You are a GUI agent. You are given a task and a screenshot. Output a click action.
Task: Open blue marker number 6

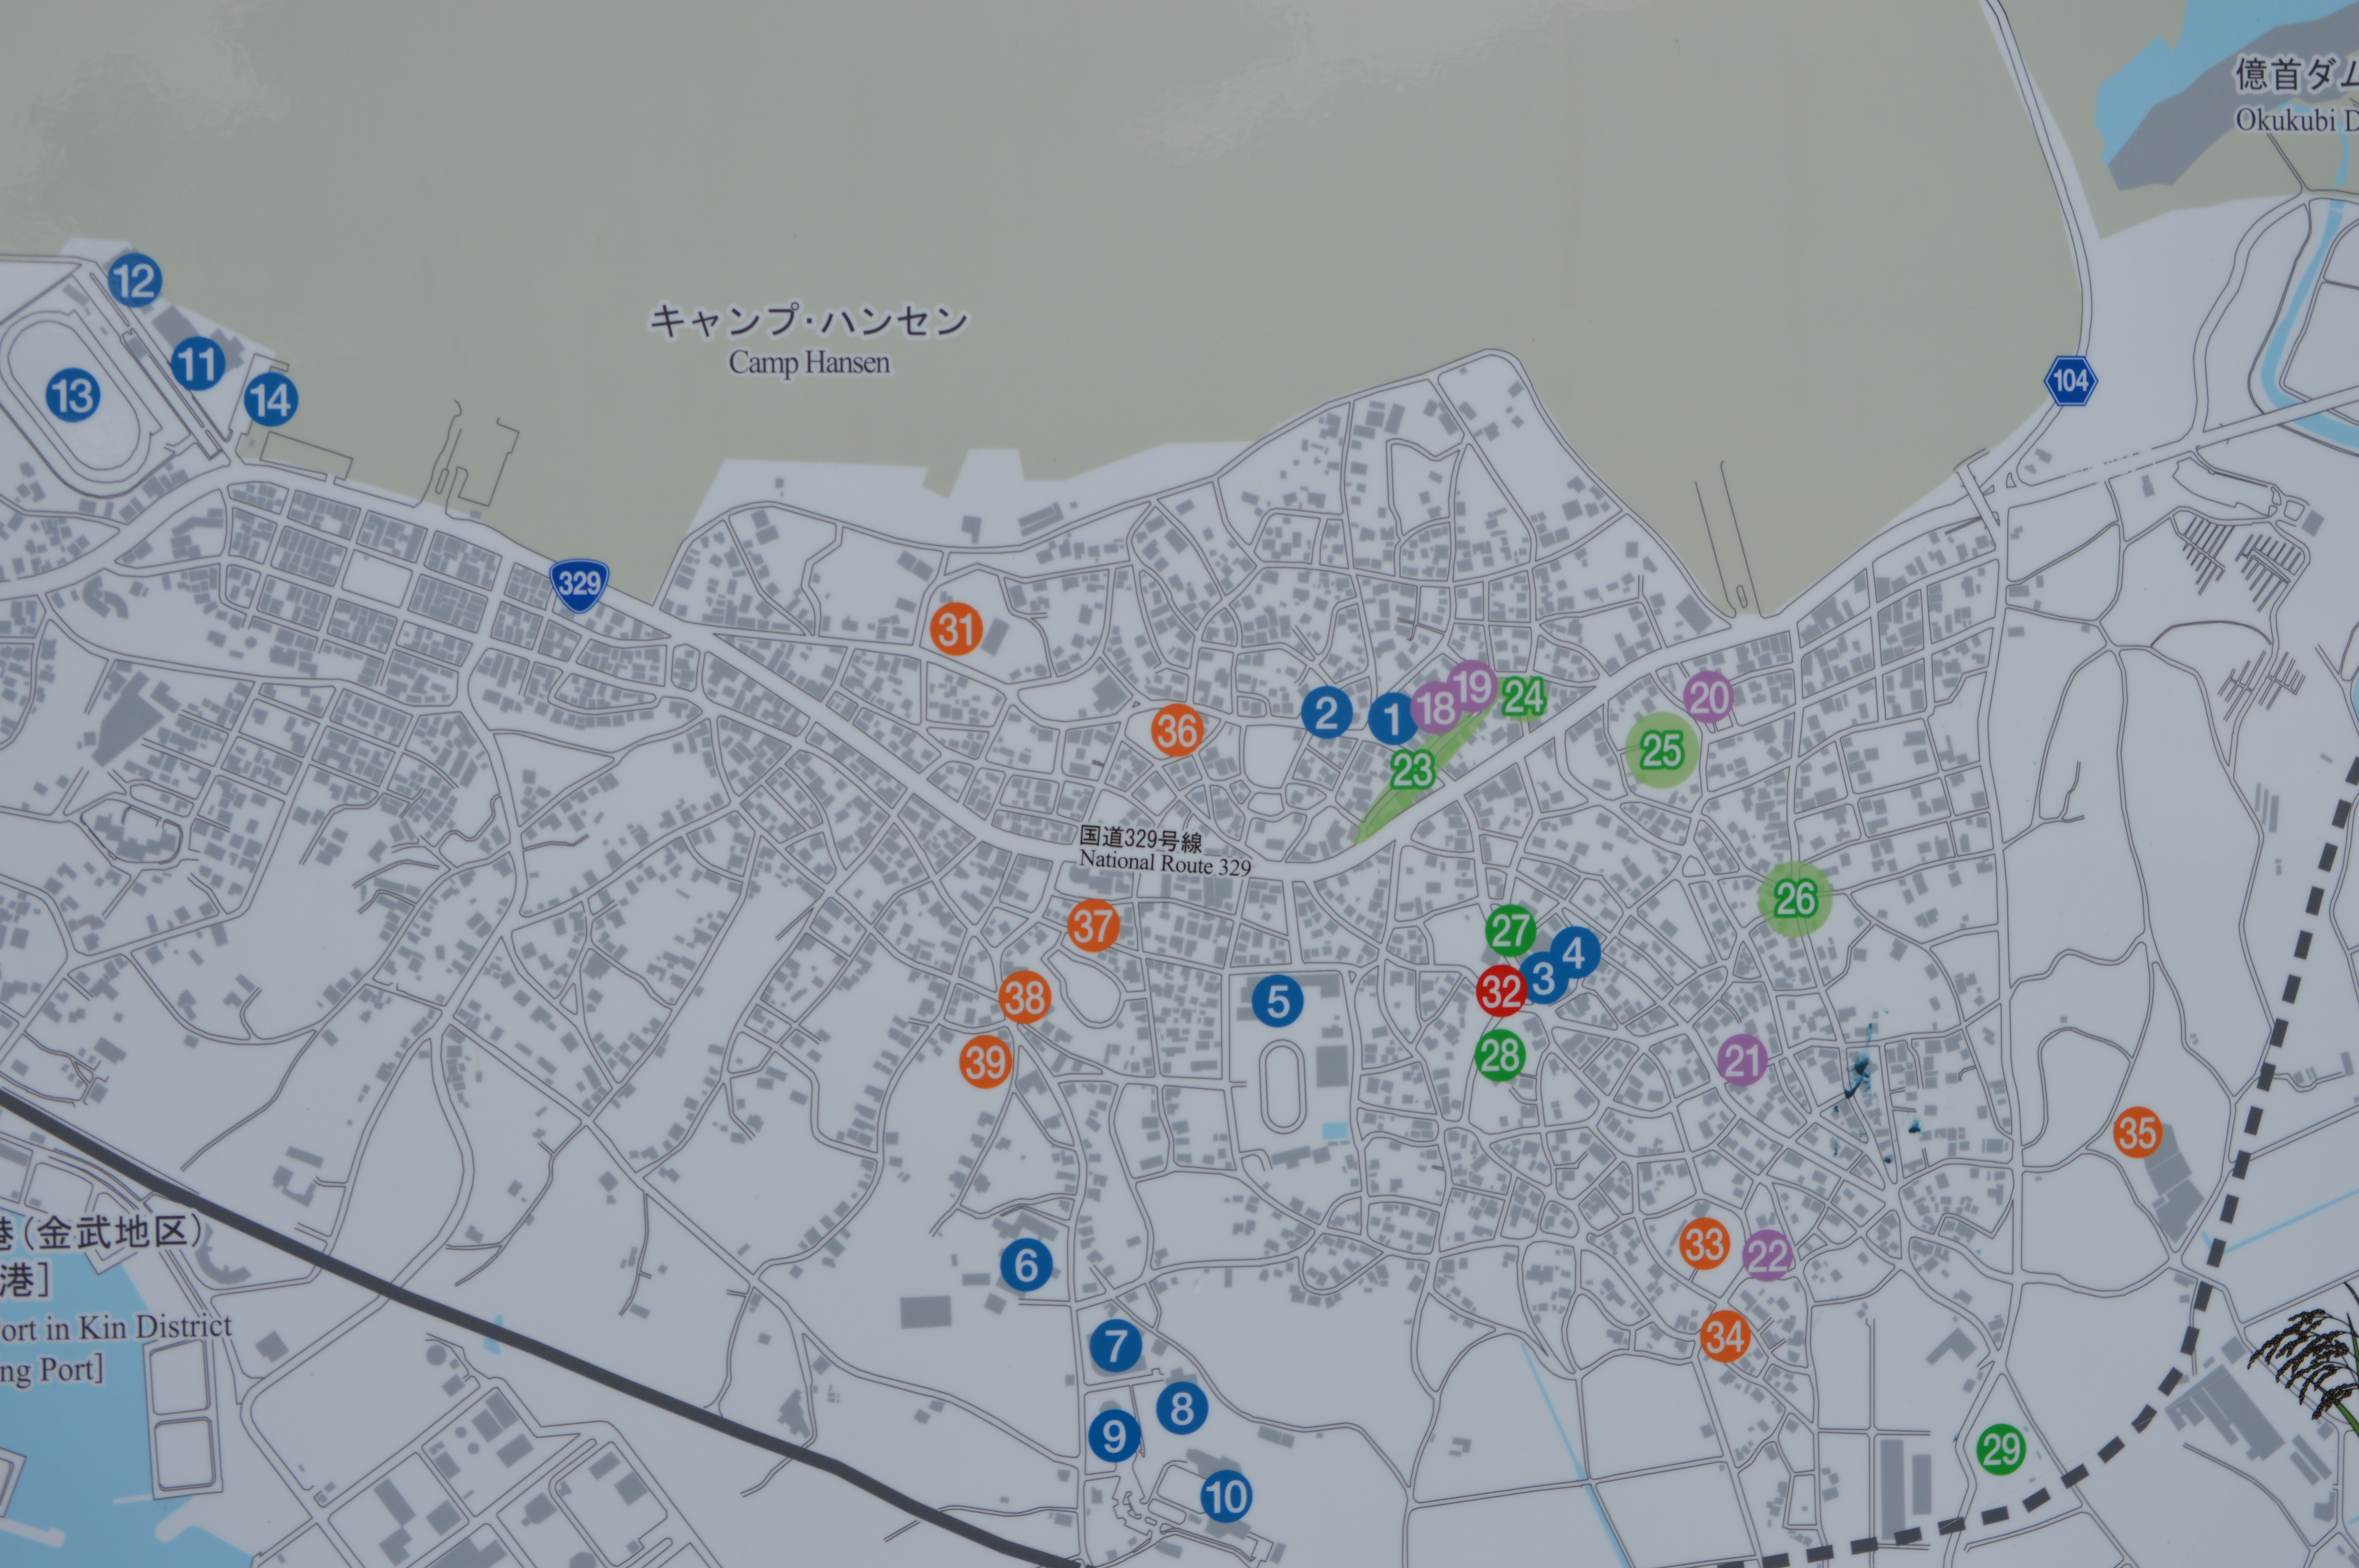pyautogui.click(x=1026, y=1265)
